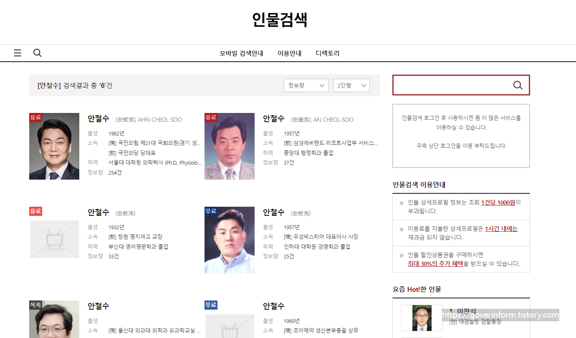Open 모바일 검색안내 menu
The width and height of the screenshot is (576, 338).
tap(242, 53)
